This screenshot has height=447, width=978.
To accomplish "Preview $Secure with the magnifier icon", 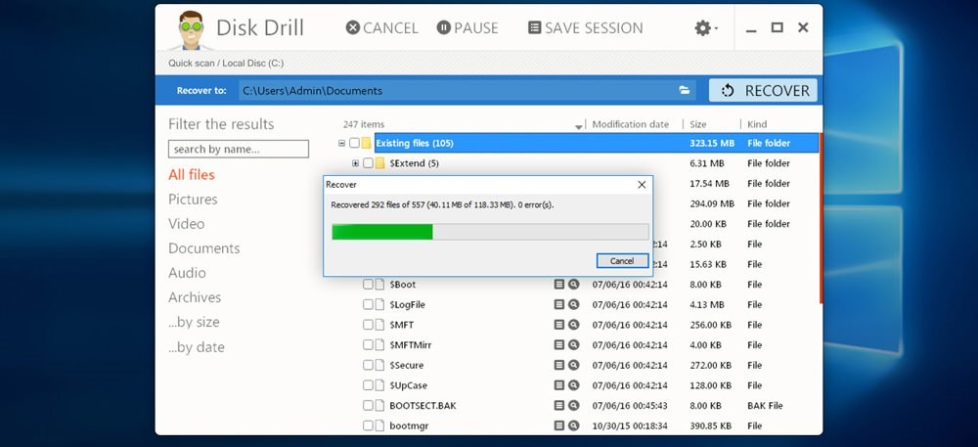I will point(574,366).
